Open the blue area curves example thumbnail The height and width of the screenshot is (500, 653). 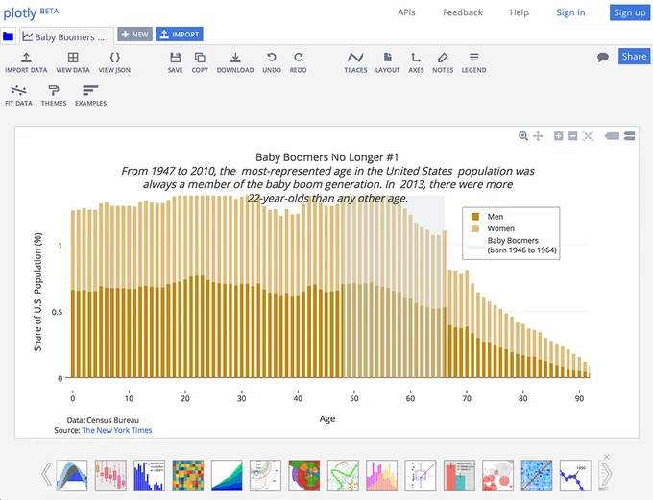(72, 475)
